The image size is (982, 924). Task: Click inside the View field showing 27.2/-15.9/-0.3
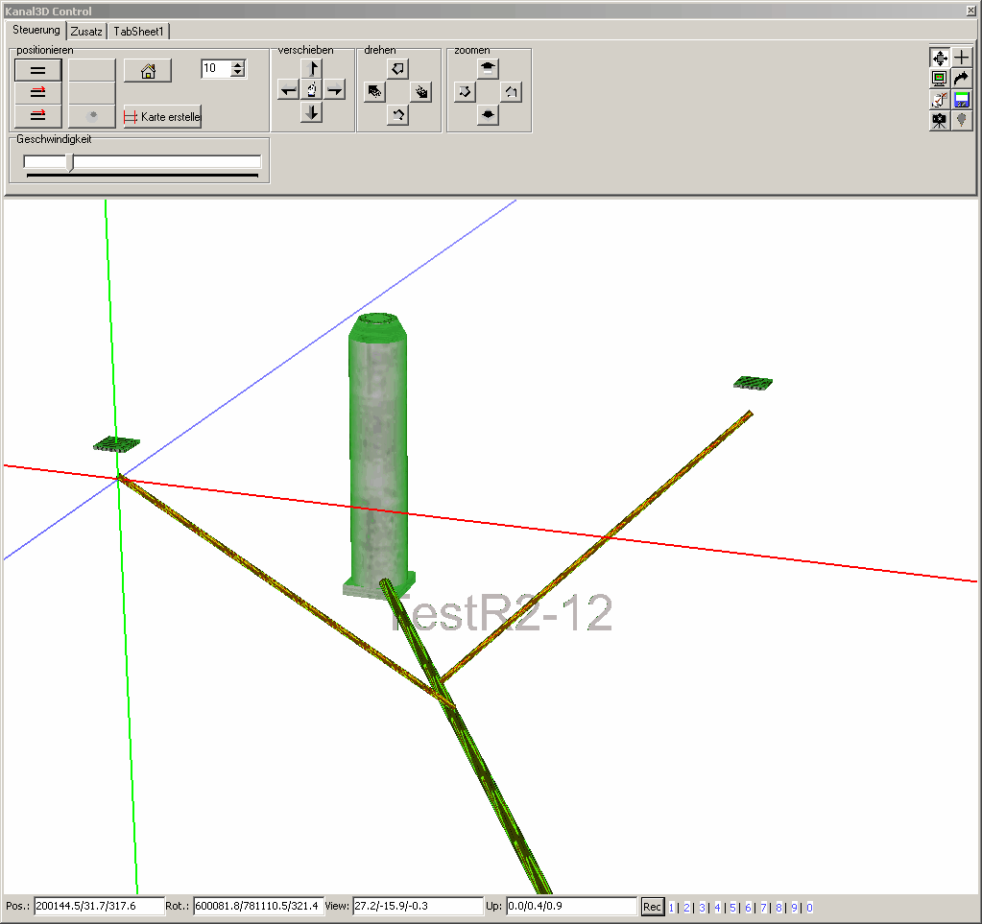[x=418, y=906]
